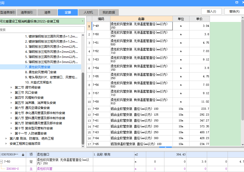Expand 第十一节 人防装置安装 node
Viewport: 244px width, 172px height.
point(11,133)
